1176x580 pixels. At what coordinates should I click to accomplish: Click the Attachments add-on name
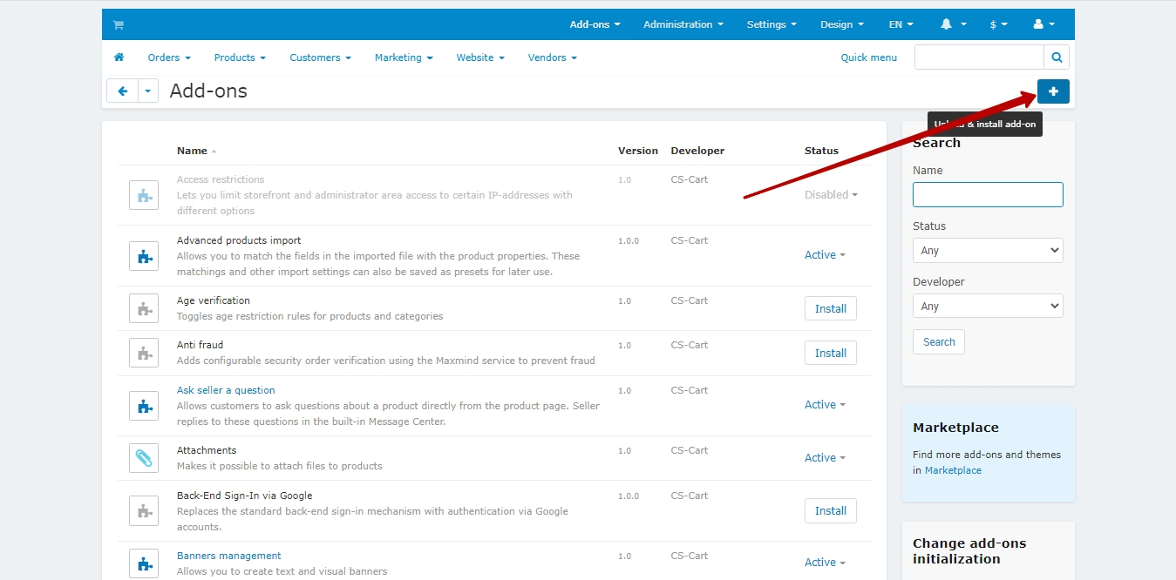pos(207,450)
